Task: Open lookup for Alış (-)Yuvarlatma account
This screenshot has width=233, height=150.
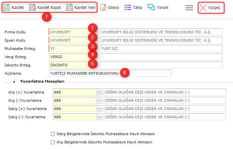Action: click(x=99, y=100)
